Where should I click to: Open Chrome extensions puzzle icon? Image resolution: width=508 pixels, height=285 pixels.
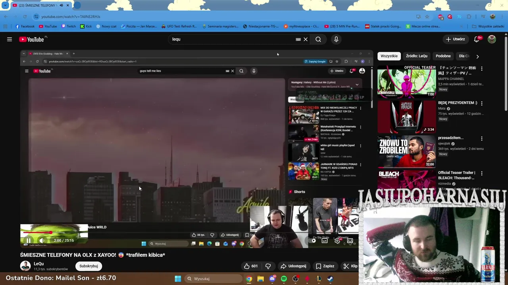pos(469,17)
